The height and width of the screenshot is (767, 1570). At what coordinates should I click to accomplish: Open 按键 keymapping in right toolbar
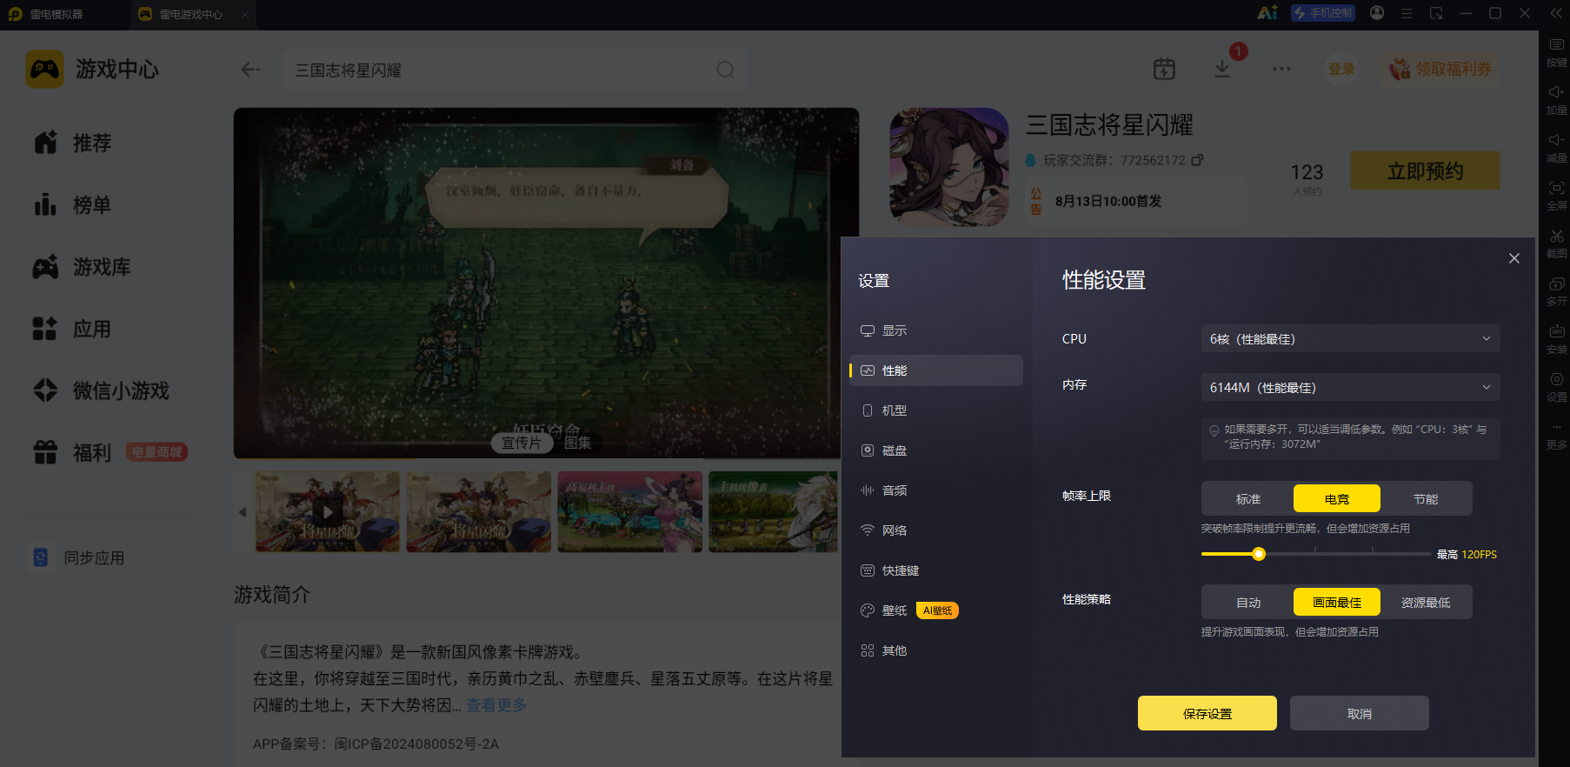1556,52
